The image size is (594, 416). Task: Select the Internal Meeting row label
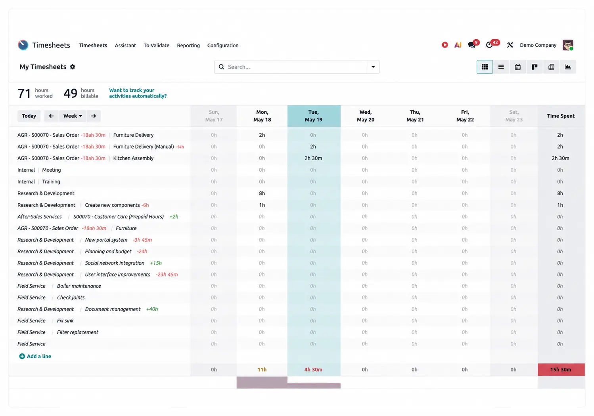39,170
